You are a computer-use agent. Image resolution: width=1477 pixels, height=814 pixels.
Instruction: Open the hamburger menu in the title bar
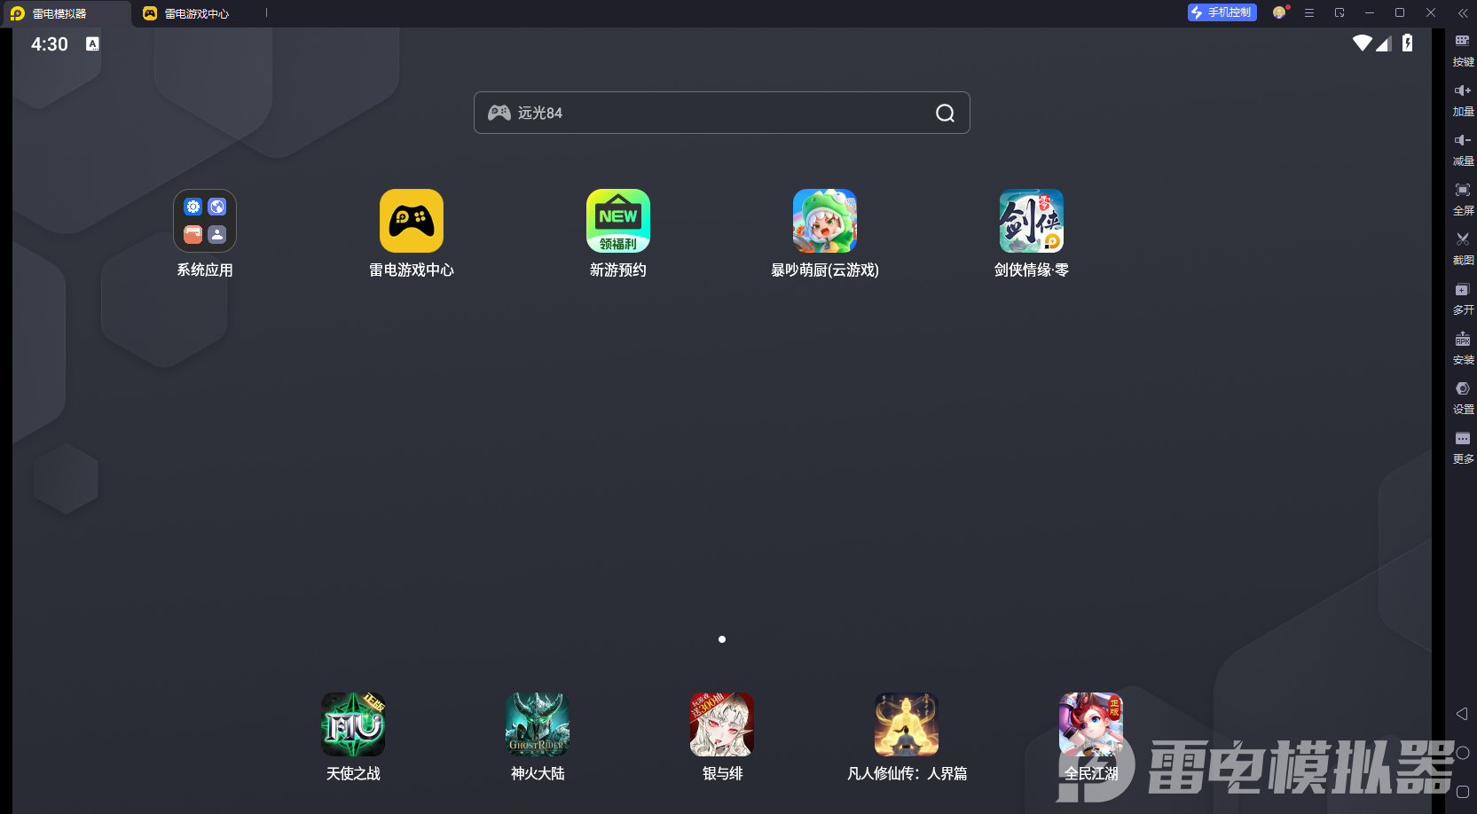[x=1309, y=13]
